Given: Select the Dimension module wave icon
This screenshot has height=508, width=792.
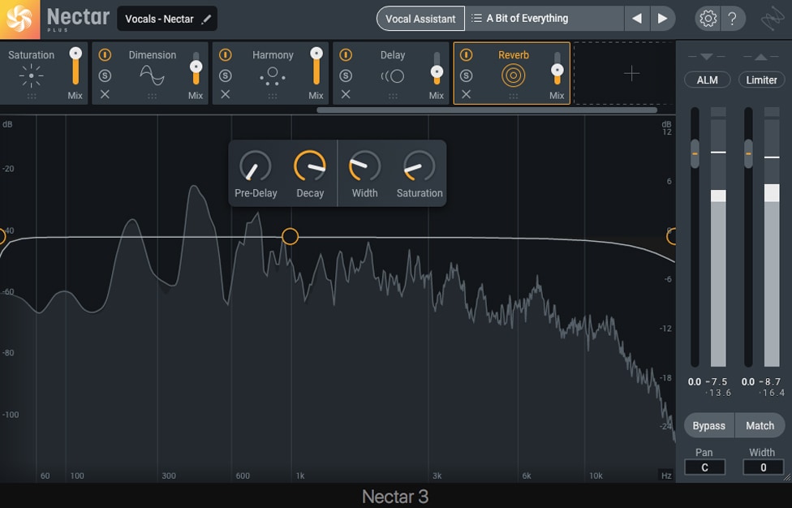Looking at the screenshot, I should click(x=152, y=75).
